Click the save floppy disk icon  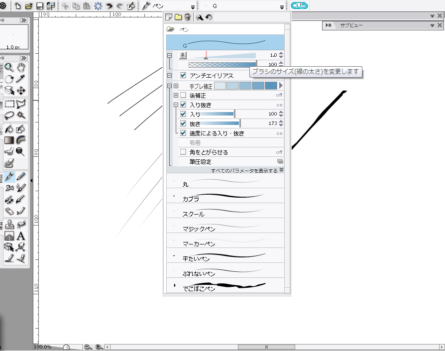pos(40,6)
